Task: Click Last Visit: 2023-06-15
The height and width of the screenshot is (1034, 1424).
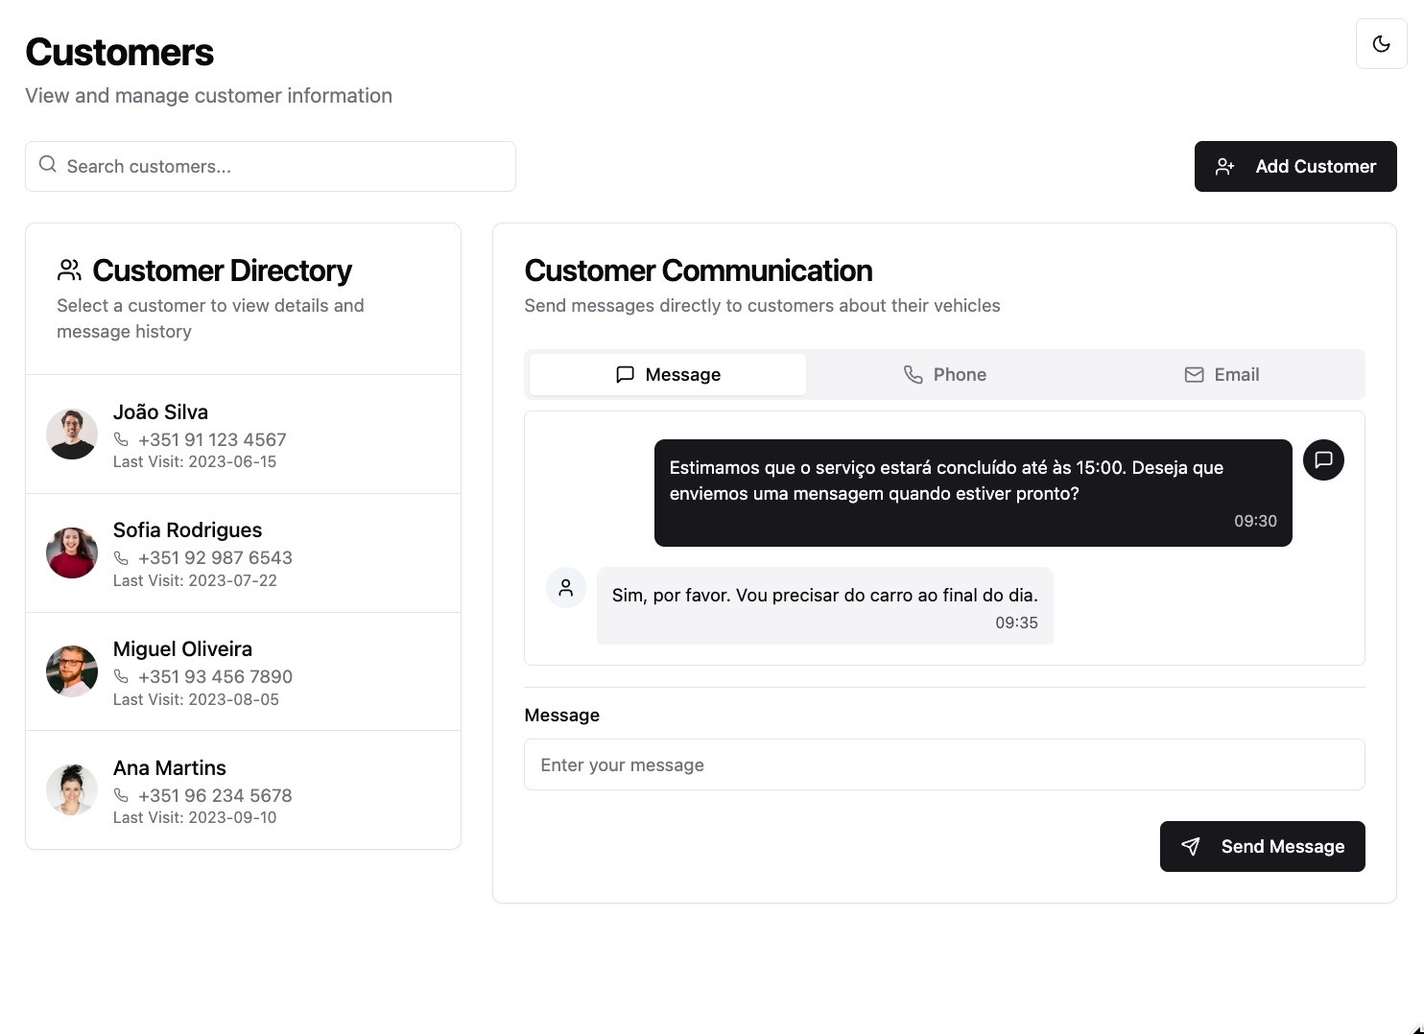Action: pos(195,462)
